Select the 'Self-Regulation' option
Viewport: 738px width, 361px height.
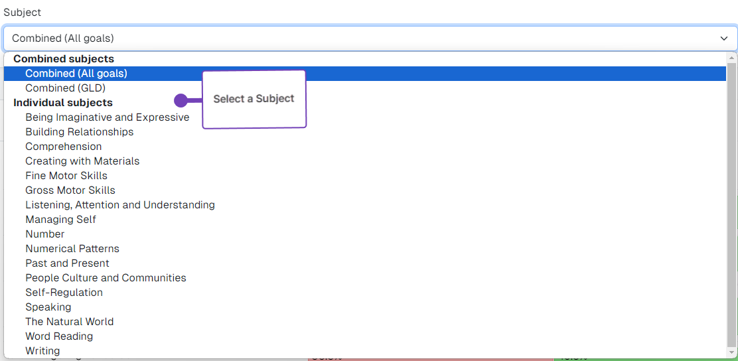point(64,293)
